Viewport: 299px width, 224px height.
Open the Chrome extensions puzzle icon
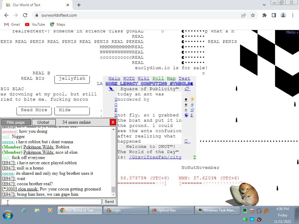tap(265, 15)
